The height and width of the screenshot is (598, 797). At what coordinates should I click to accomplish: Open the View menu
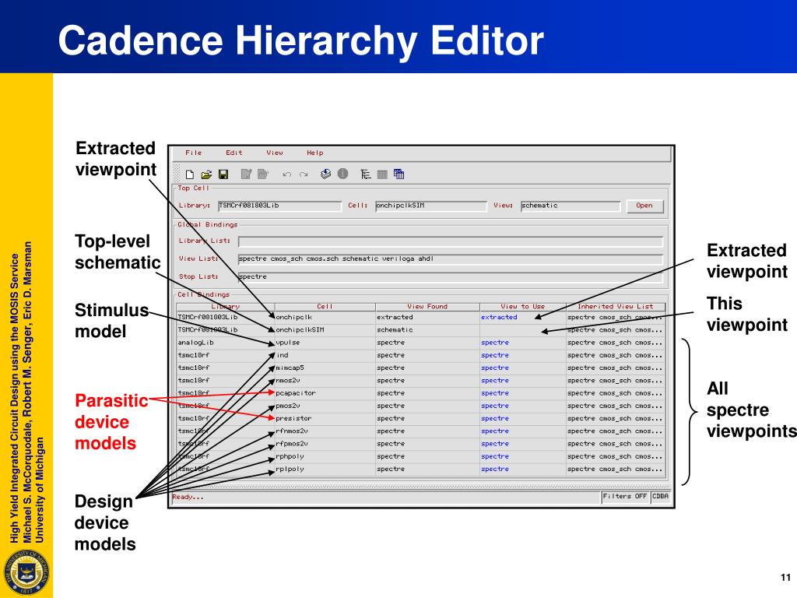click(x=275, y=153)
